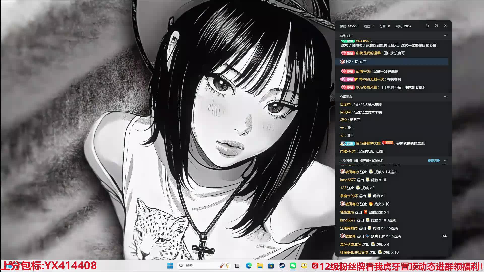The image size is (484, 272).
Task: Open the 查看记录 link
Action: pos(433,161)
